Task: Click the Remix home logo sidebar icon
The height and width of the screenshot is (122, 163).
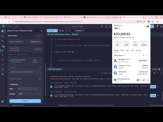Action: click(3, 31)
